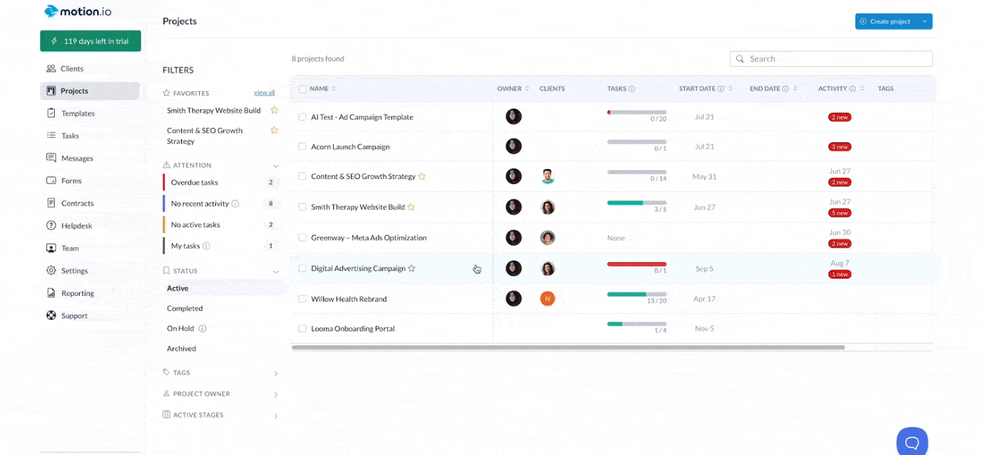The width and height of the screenshot is (986, 455).
Task: Select the Acorn Launch Campaign row checkbox
Action: tap(302, 146)
